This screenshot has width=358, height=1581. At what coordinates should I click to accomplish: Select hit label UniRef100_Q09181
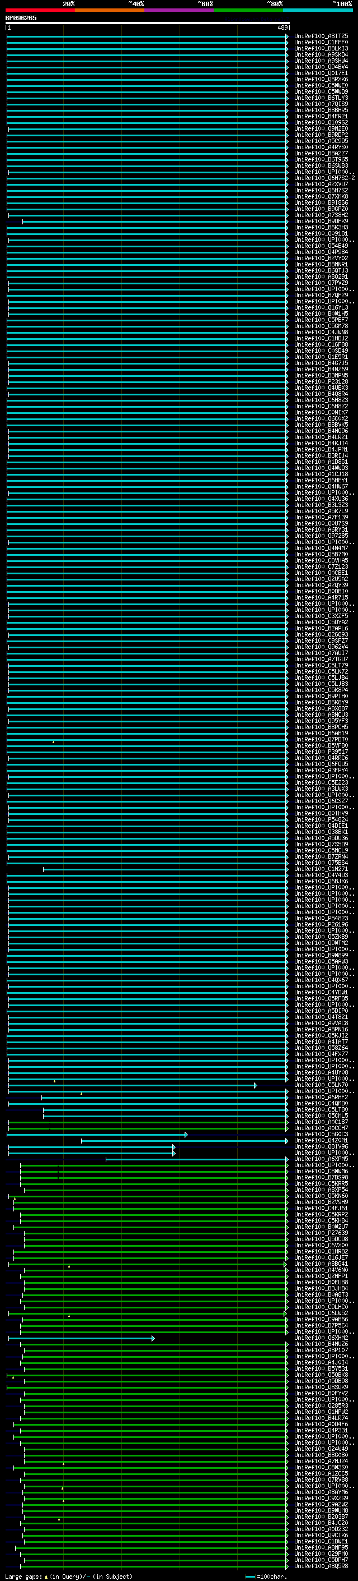tap(321, 233)
